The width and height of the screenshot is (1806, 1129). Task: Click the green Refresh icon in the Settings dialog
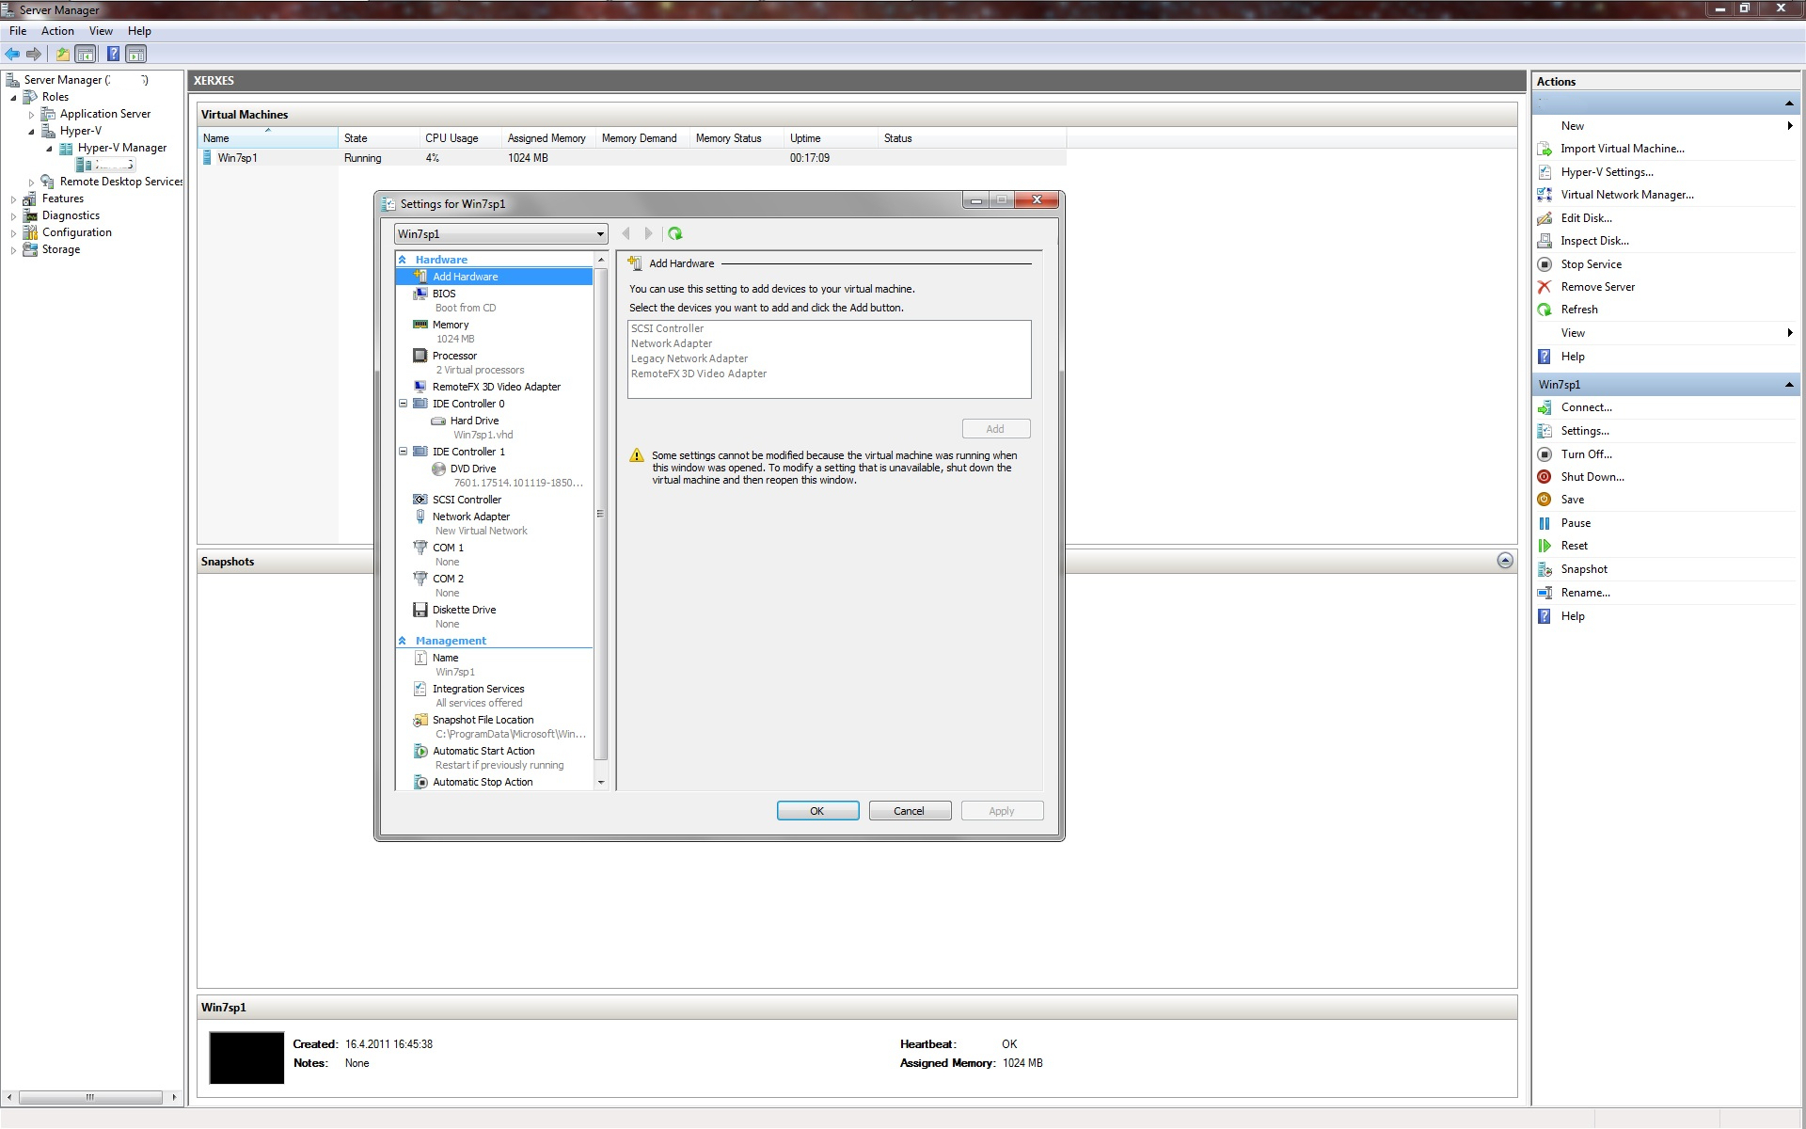[x=674, y=233]
